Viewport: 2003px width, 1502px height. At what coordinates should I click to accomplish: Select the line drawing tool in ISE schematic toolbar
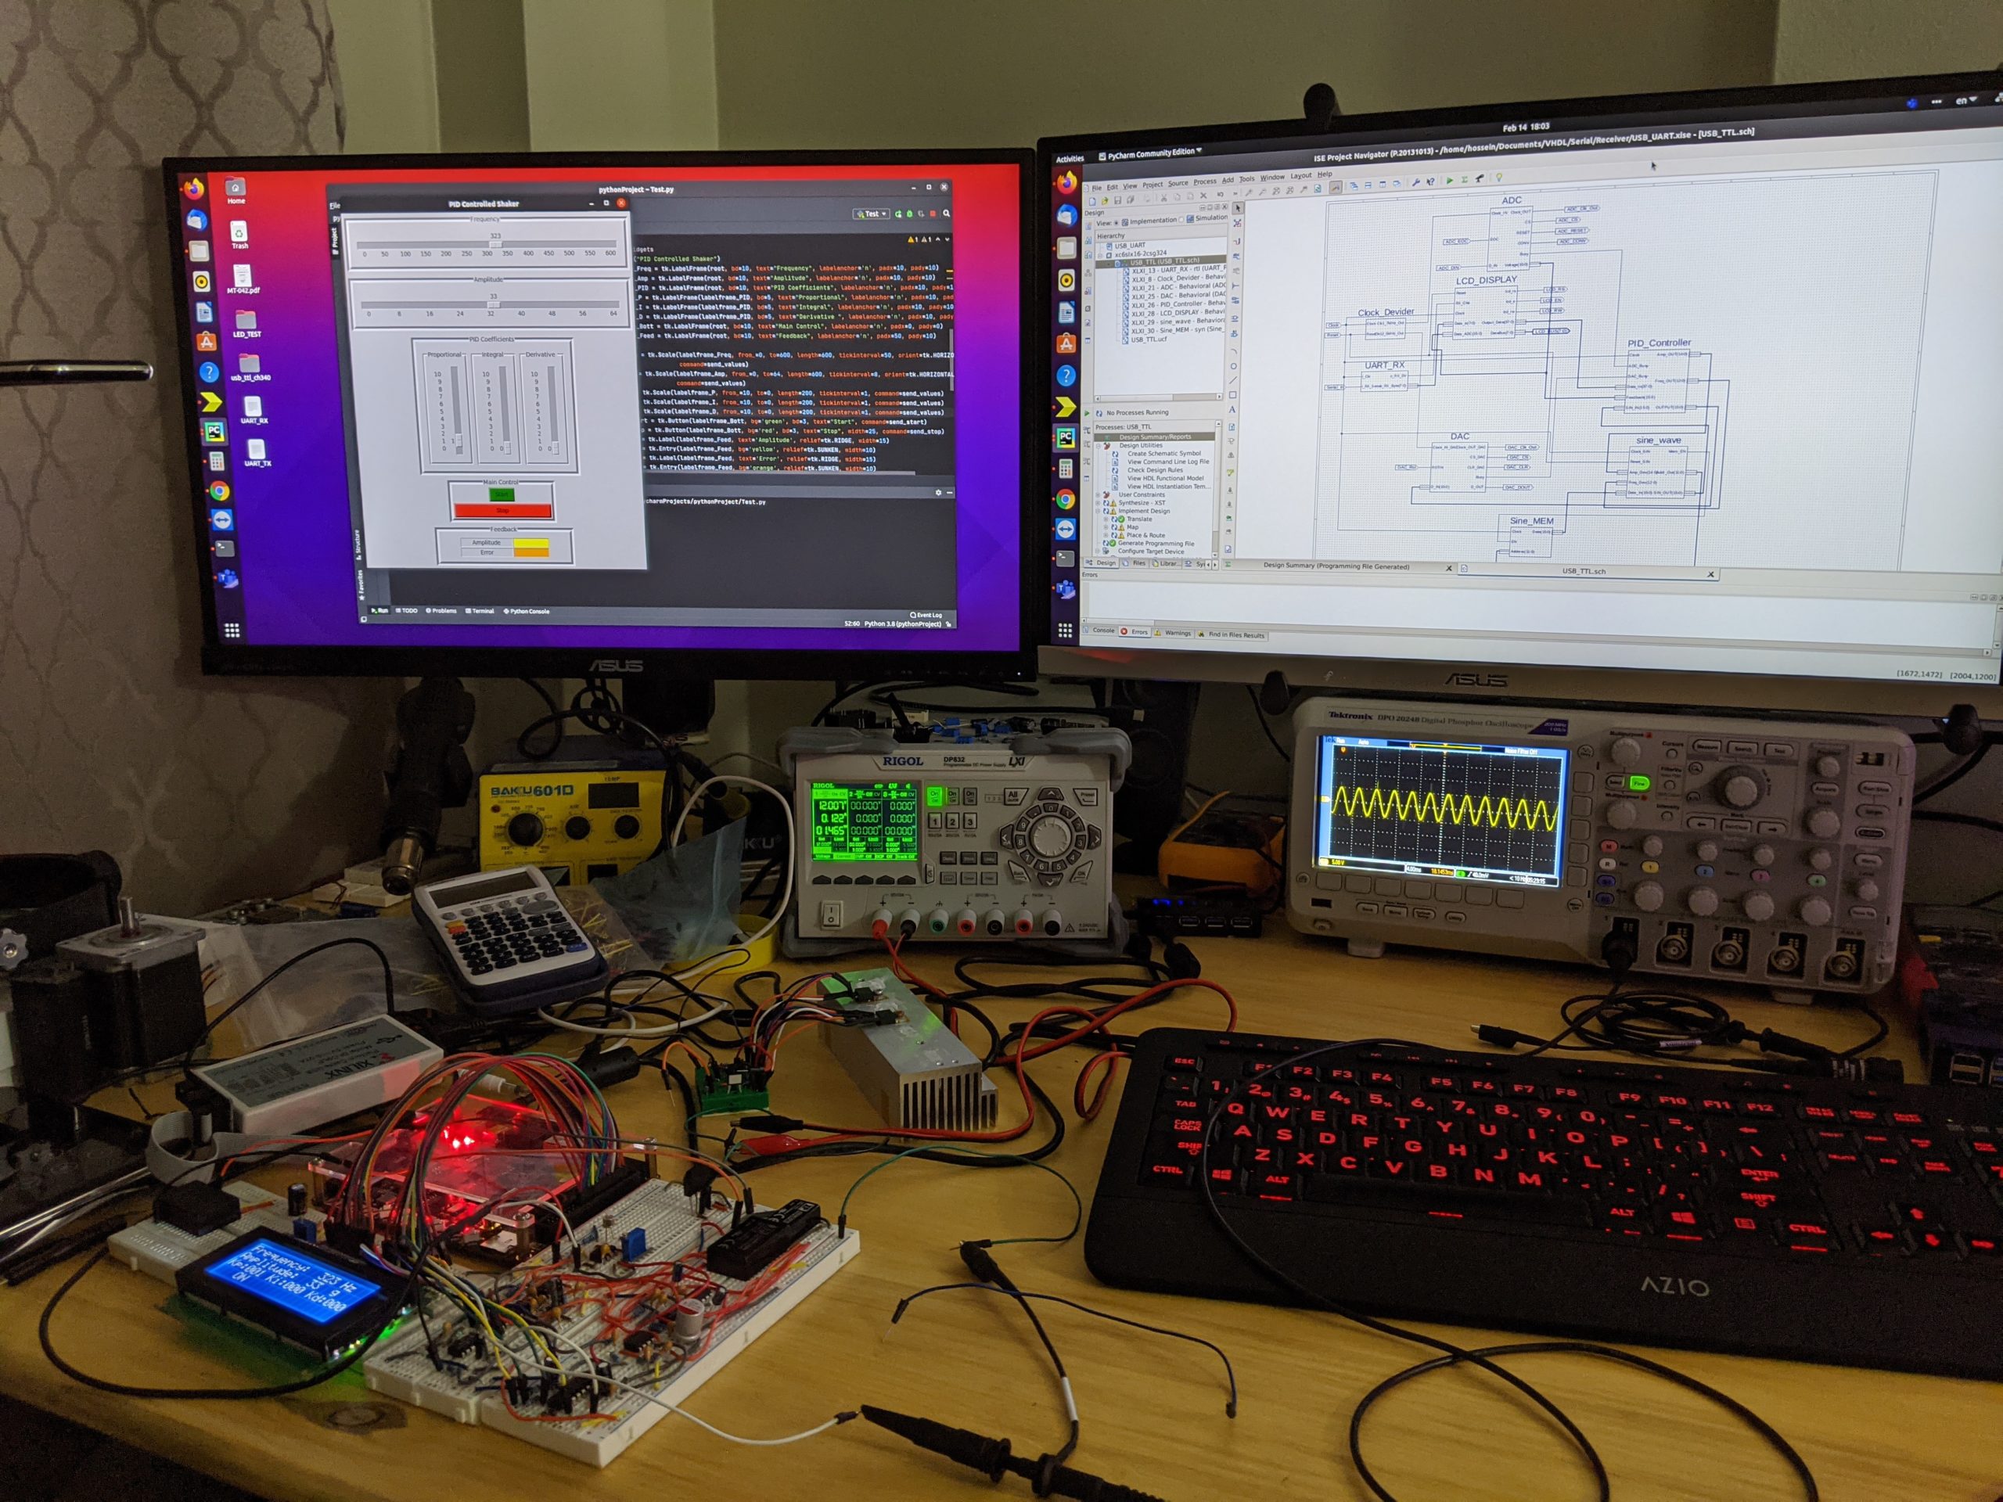click(x=1233, y=380)
